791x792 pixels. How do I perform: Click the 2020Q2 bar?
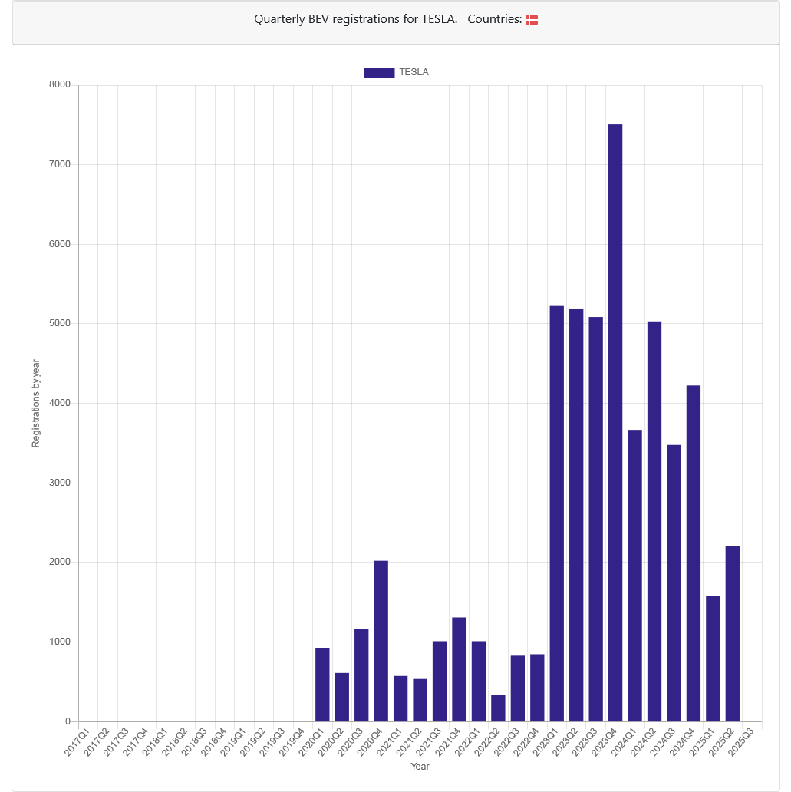(342, 697)
